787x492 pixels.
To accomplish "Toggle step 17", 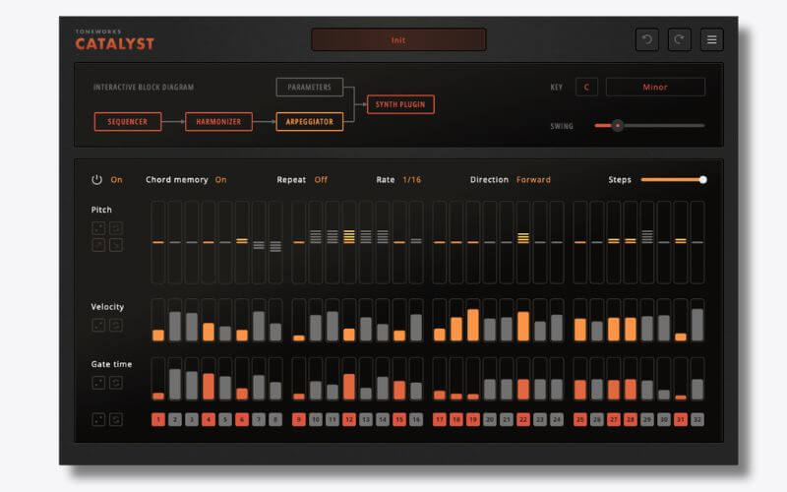I will pyautogui.click(x=439, y=419).
